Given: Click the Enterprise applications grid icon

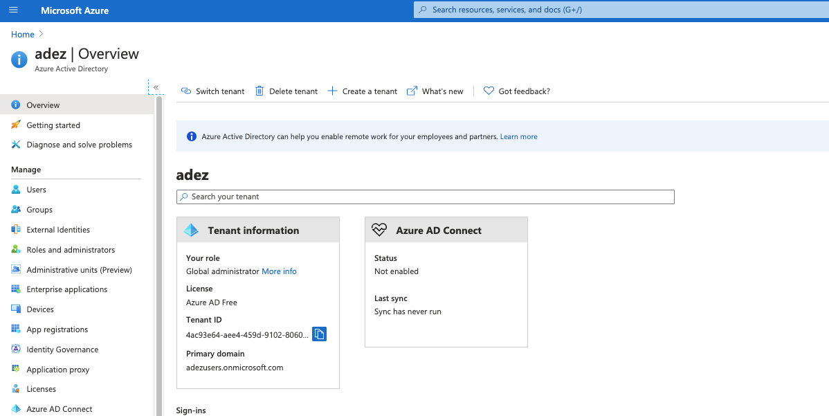Looking at the screenshot, I should tap(16, 289).
